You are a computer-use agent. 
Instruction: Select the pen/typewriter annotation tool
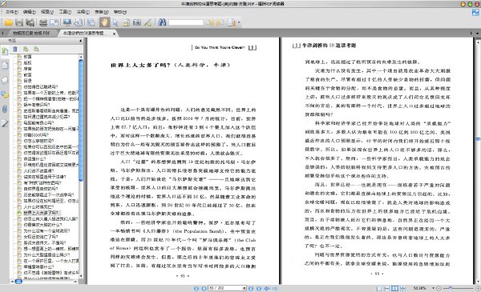(x=148, y=22)
